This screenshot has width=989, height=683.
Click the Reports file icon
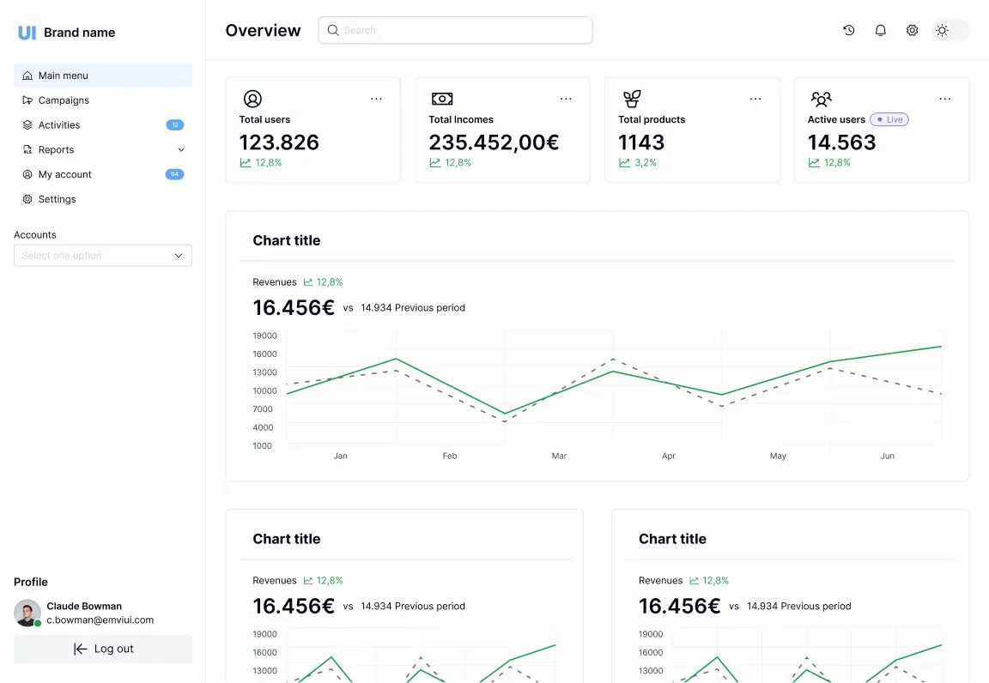point(27,149)
